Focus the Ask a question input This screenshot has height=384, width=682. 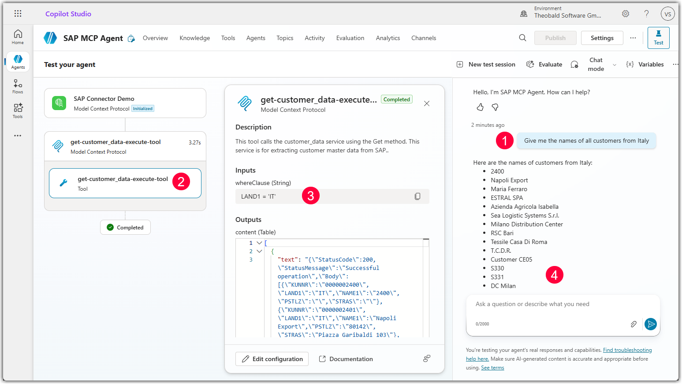pos(563,304)
